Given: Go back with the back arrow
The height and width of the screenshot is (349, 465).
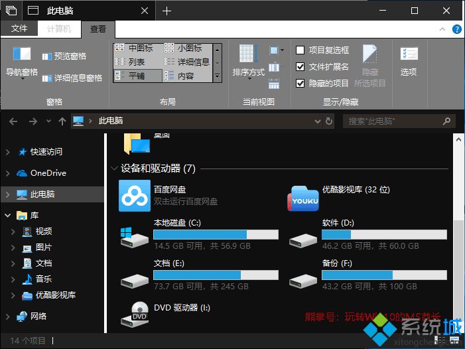Looking at the screenshot, I should [x=13, y=121].
